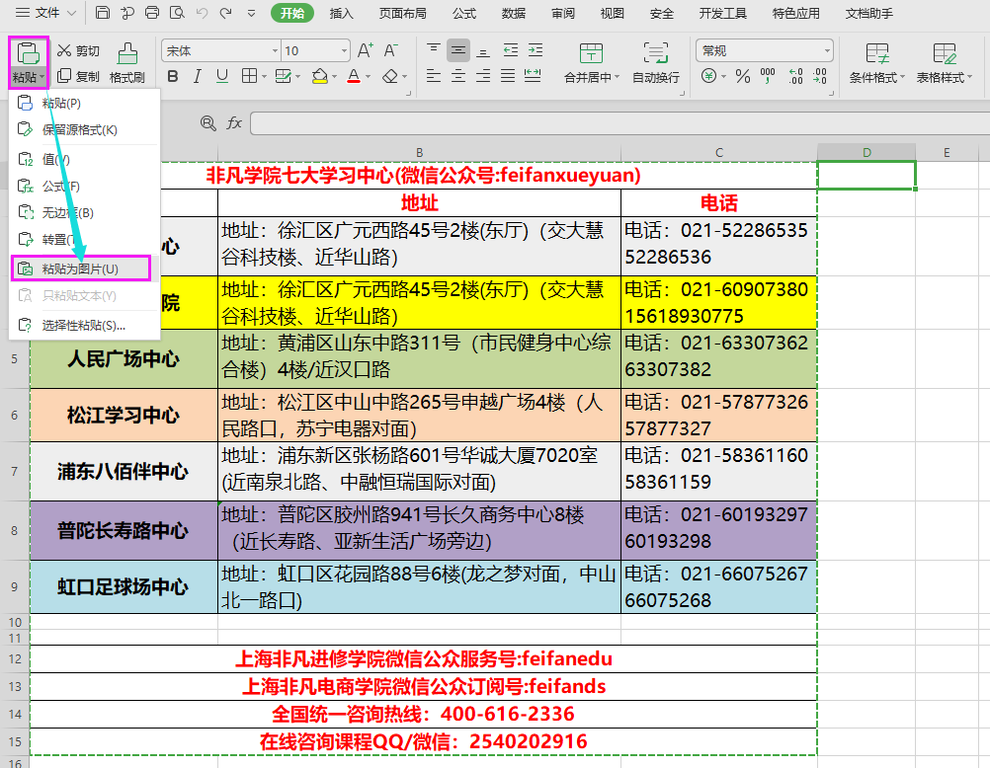The image size is (990, 768).
Task: Switch to the 插入 ribbon tab
Action: point(342,13)
